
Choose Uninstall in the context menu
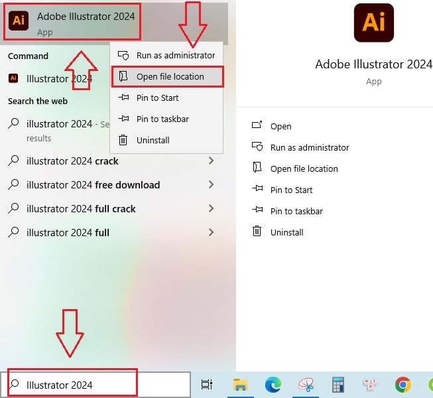point(167,141)
